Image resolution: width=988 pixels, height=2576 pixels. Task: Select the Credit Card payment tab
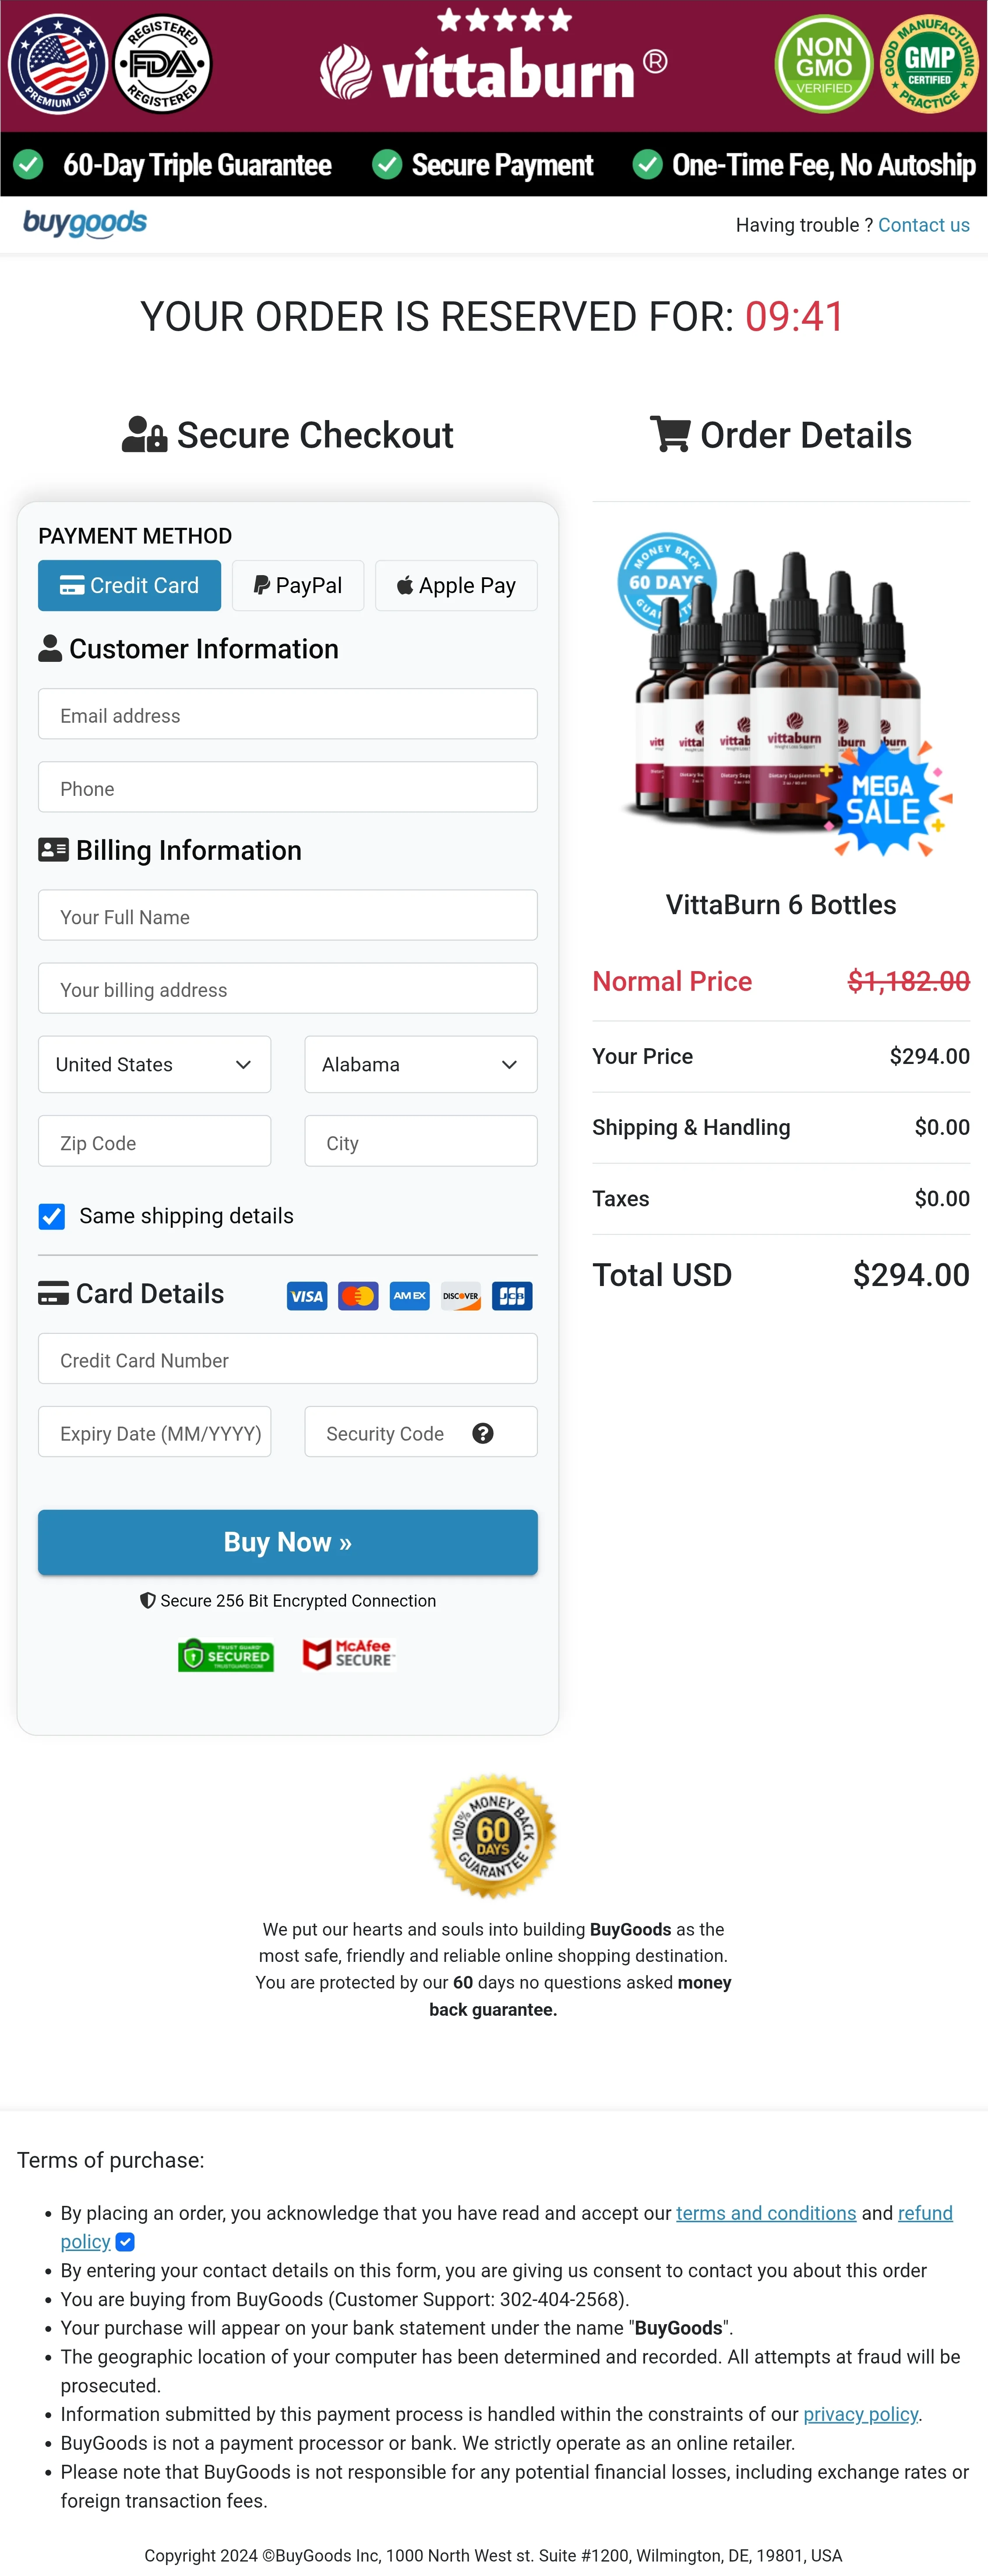(x=129, y=585)
